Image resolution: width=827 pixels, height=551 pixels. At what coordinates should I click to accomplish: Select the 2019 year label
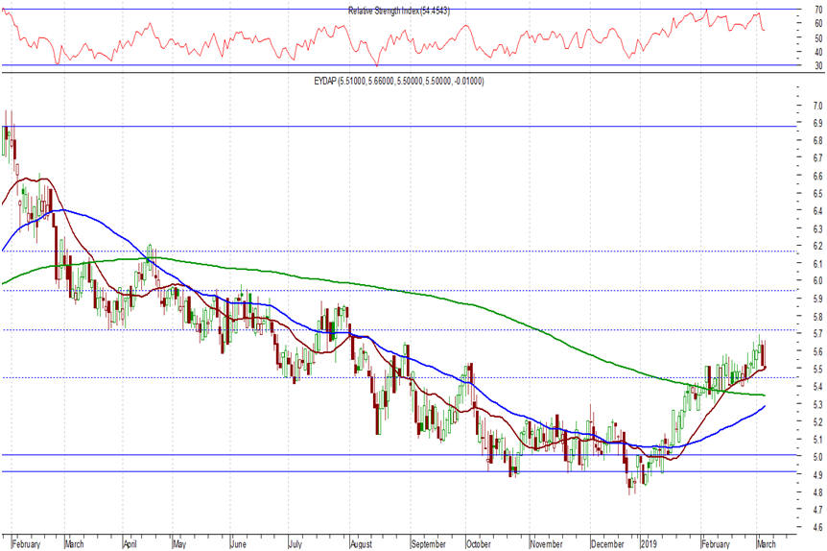point(649,543)
